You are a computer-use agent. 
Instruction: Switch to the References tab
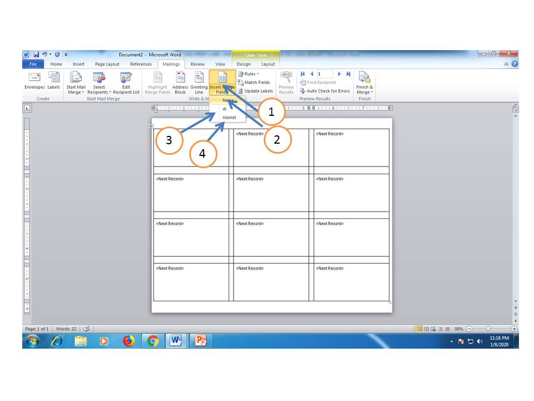(141, 64)
